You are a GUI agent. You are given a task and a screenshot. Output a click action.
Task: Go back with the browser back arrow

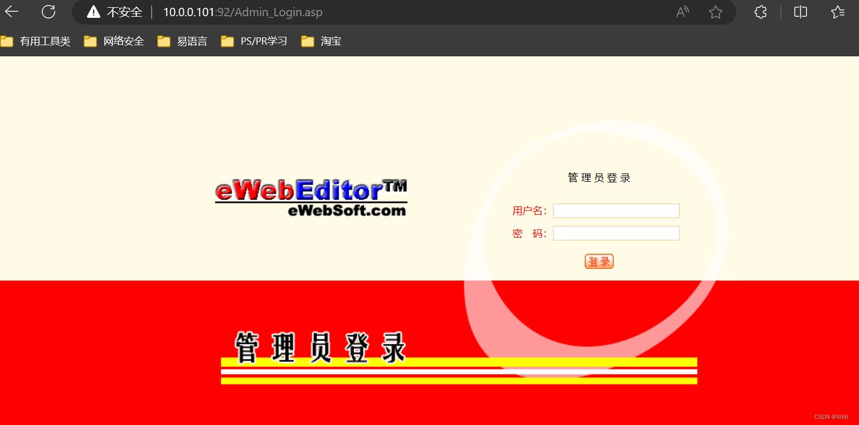[11, 12]
